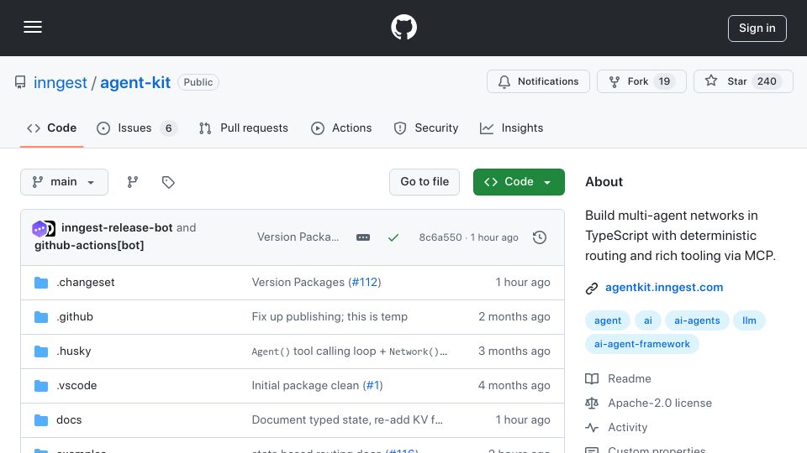Click the Sign in button

click(757, 29)
